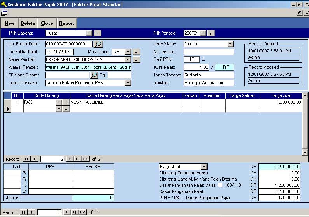Click plus button beside FAX Kode Barang

(66, 102)
